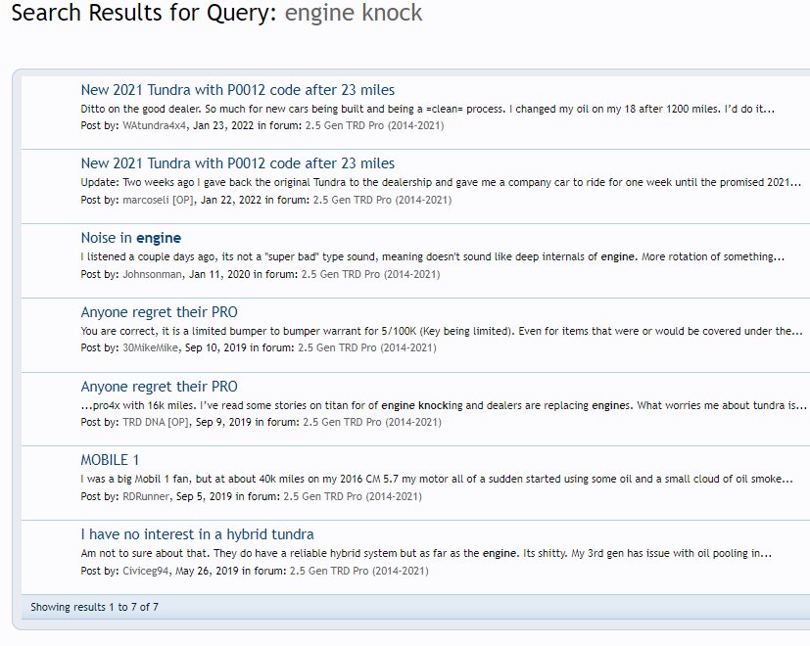
Task: Click the date 'Sep 9, 2019'
Action: point(223,422)
